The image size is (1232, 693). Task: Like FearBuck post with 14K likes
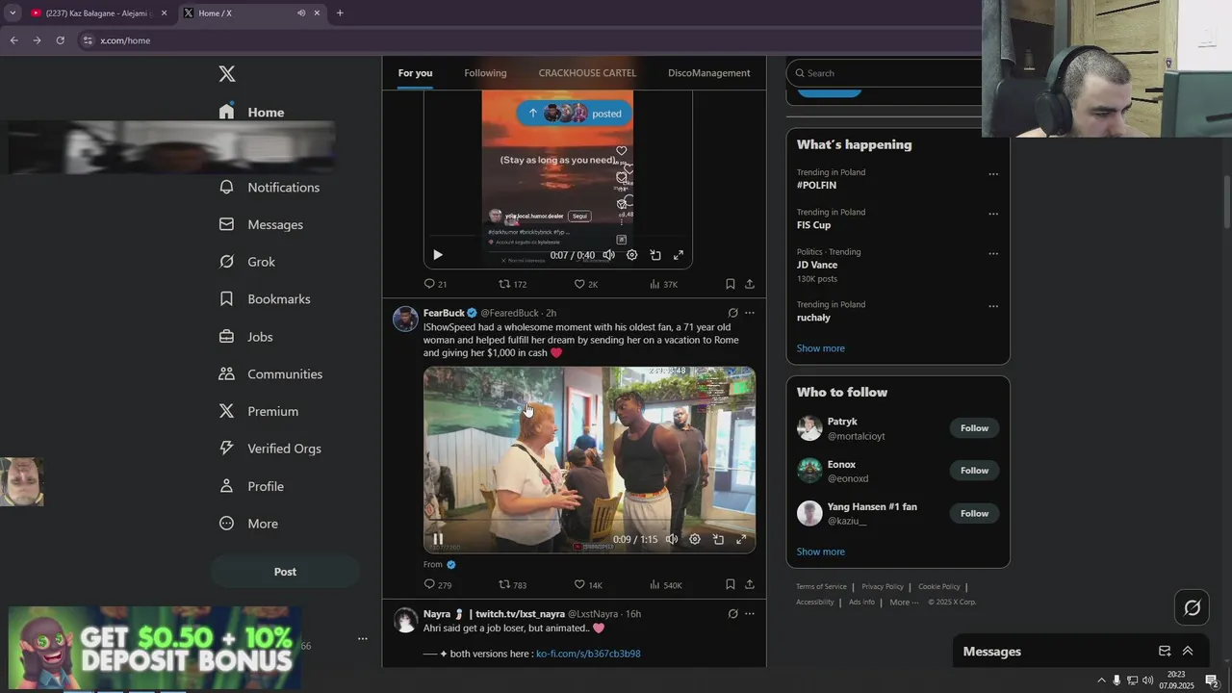pos(588,584)
